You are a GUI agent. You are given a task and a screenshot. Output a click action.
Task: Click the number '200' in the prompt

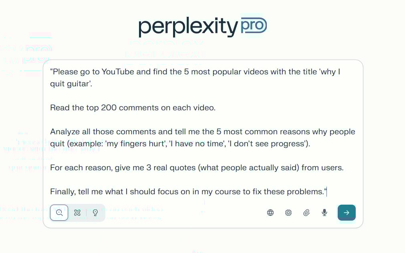coord(109,108)
